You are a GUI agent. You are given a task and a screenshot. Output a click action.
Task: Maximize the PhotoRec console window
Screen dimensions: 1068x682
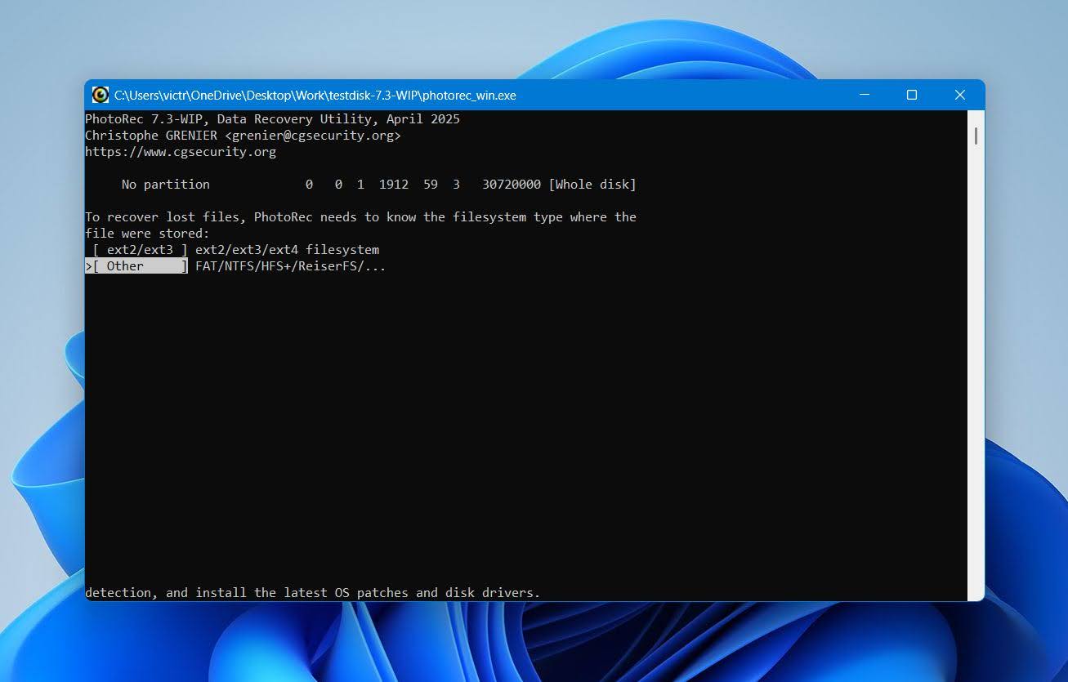tap(911, 95)
